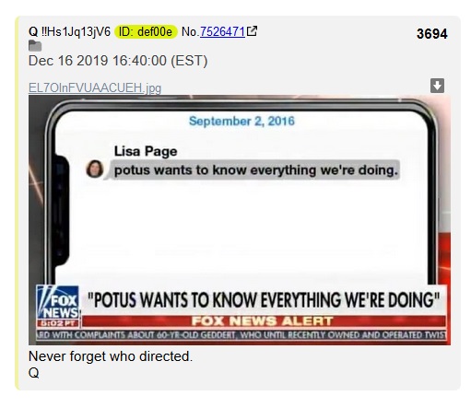The width and height of the screenshot is (471, 419).
Task: Click the 6:02 PT time stamp box
Action: click(58, 323)
